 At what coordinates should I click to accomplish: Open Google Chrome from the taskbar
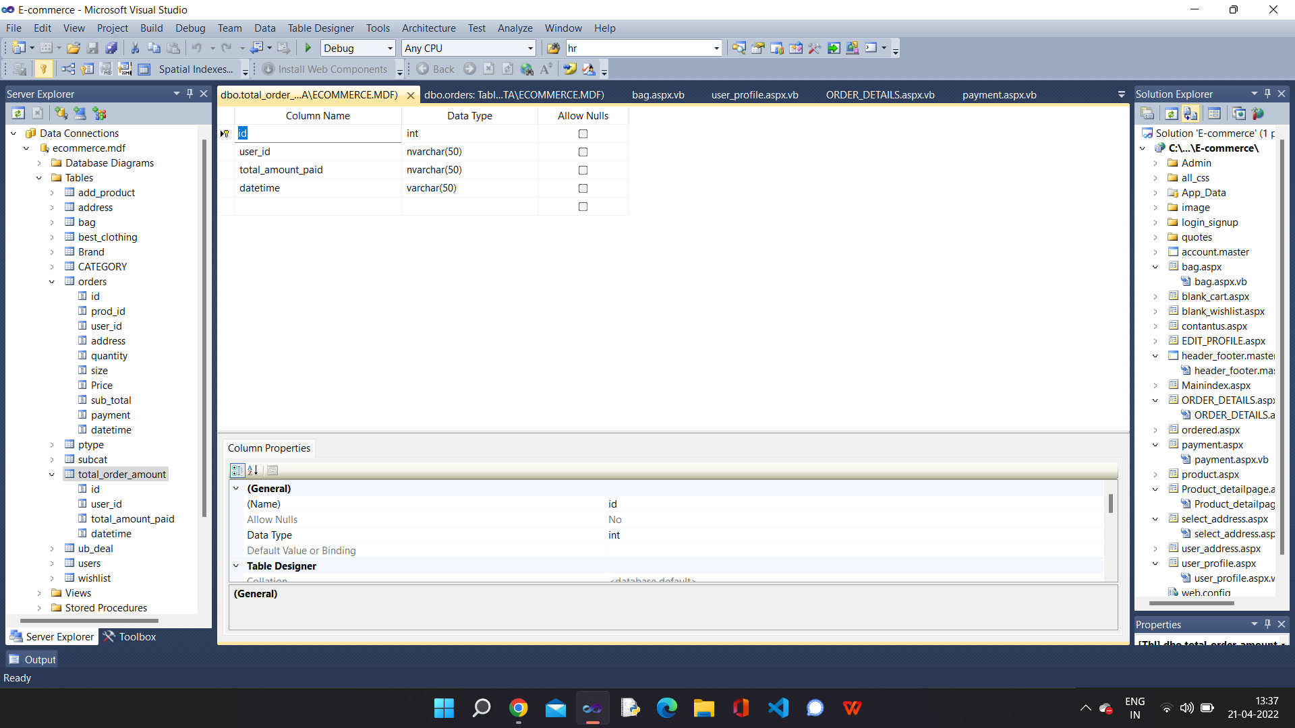(x=518, y=708)
